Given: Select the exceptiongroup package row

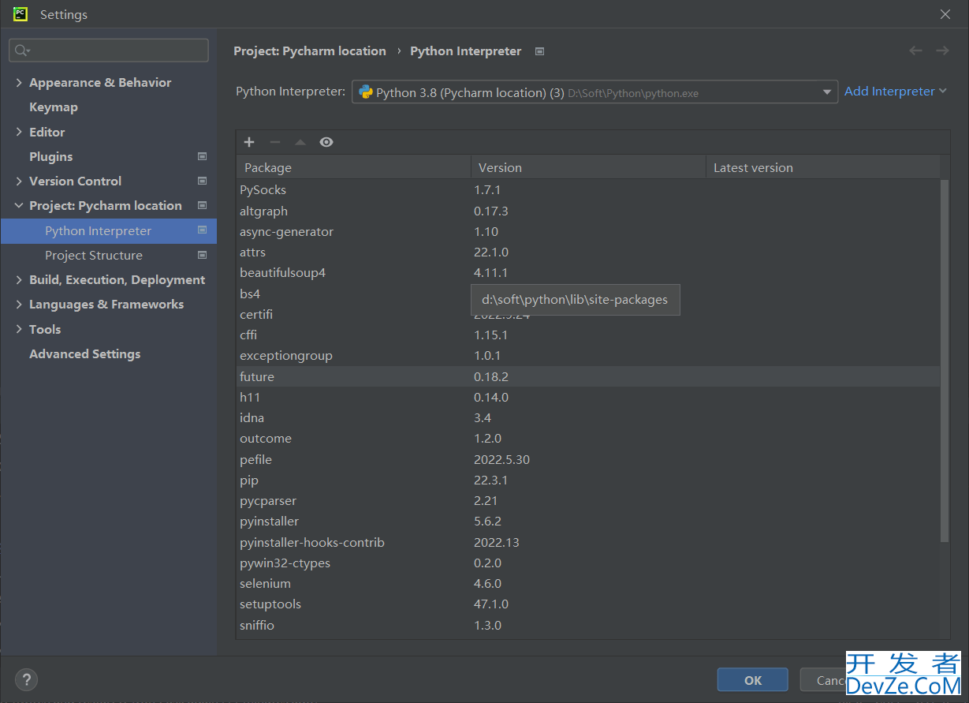Looking at the screenshot, I should [588, 356].
